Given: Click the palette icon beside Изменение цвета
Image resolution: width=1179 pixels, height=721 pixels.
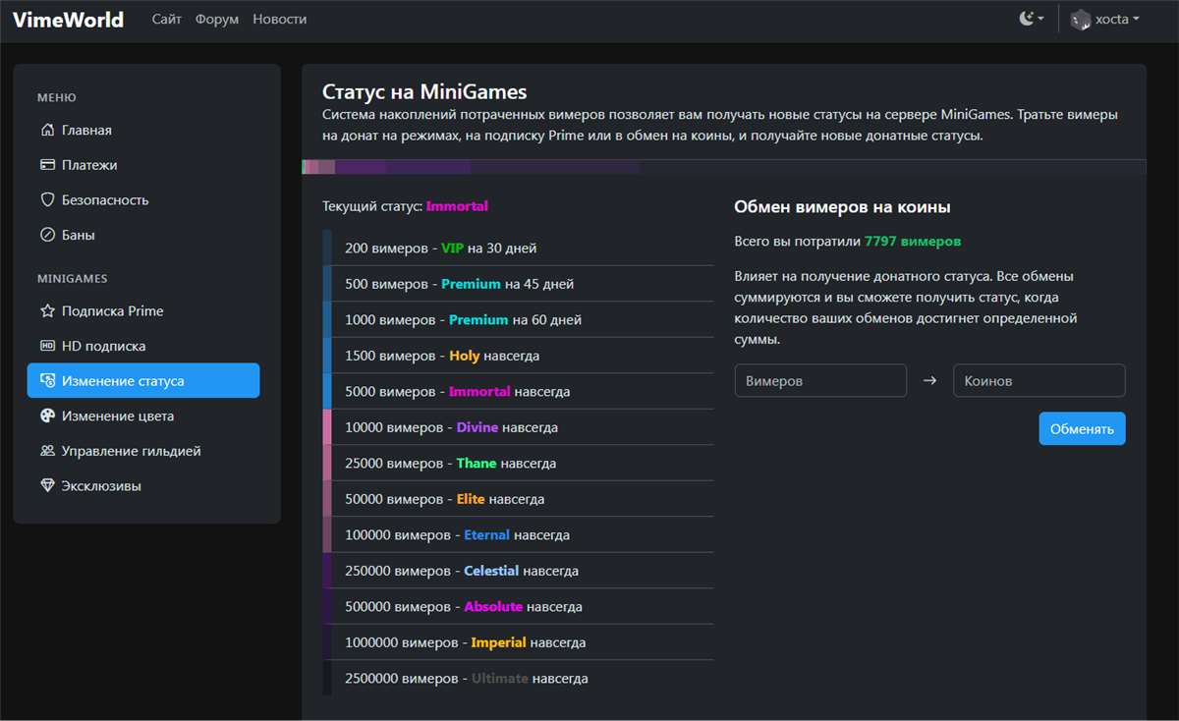Looking at the screenshot, I should pyautogui.click(x=47, y=416).
